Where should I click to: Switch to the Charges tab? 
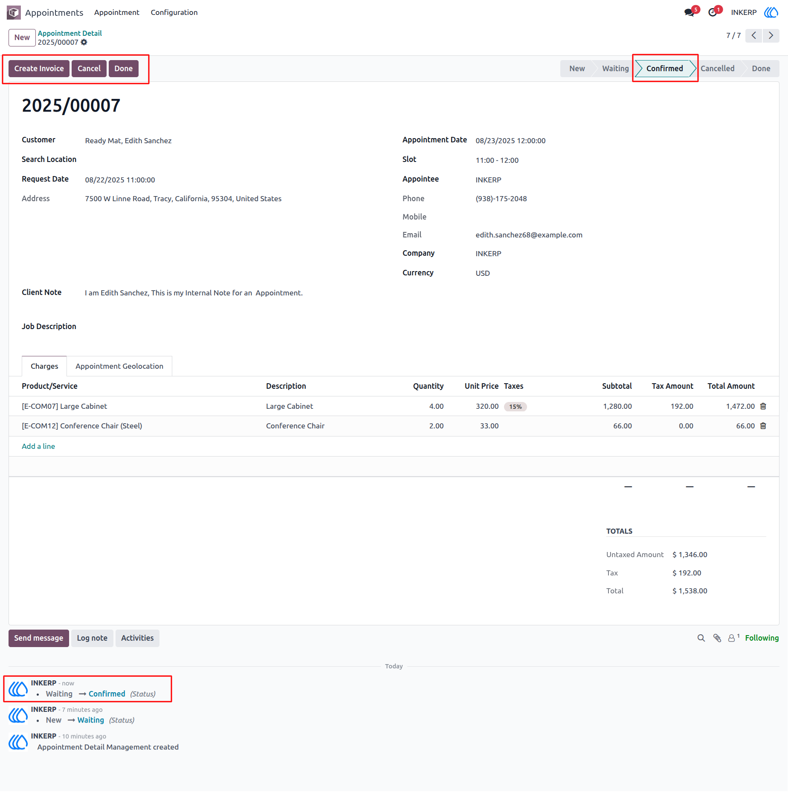click(44, 366)
